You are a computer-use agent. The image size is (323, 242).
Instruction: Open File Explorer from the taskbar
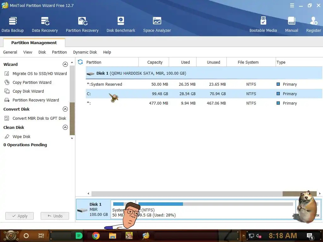[113, 236]
